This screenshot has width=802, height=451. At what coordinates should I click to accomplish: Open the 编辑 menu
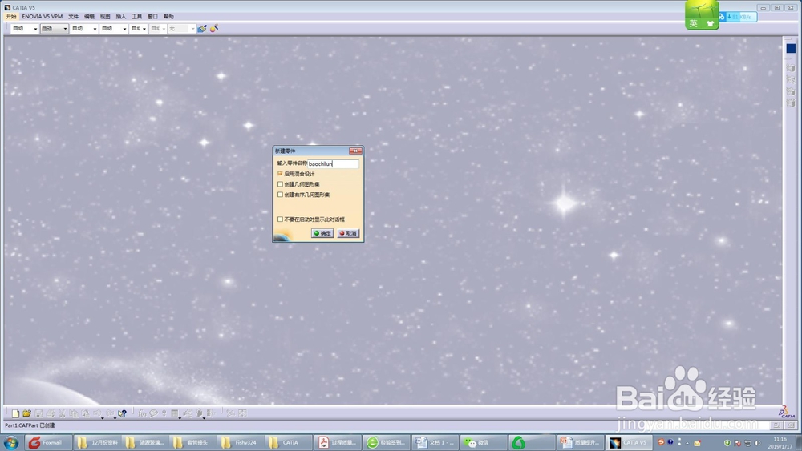click(x=90, y=16)
